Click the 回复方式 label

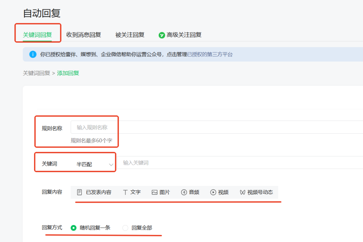click(52, 227)
